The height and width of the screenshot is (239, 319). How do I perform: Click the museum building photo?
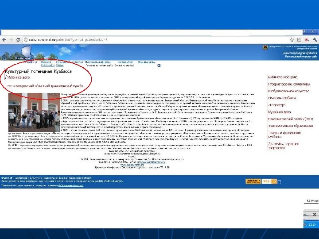tap(34, 112)
